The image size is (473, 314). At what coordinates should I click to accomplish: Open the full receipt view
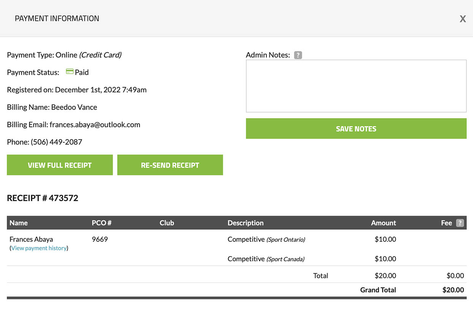click(x=60, y=165)
